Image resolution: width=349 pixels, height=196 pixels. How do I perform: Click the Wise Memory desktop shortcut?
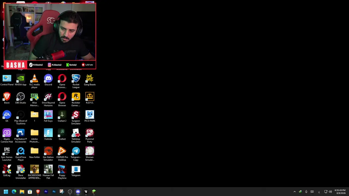(34, 100)
